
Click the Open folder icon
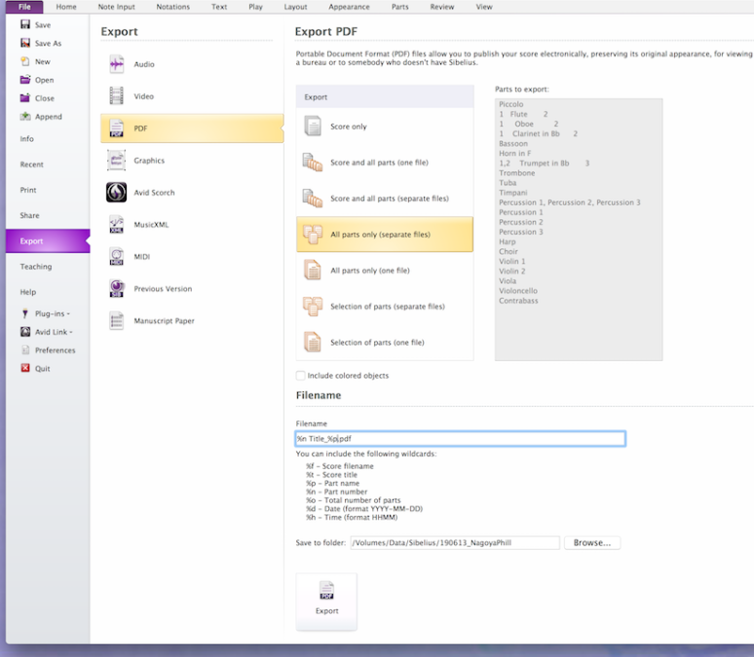25,79
